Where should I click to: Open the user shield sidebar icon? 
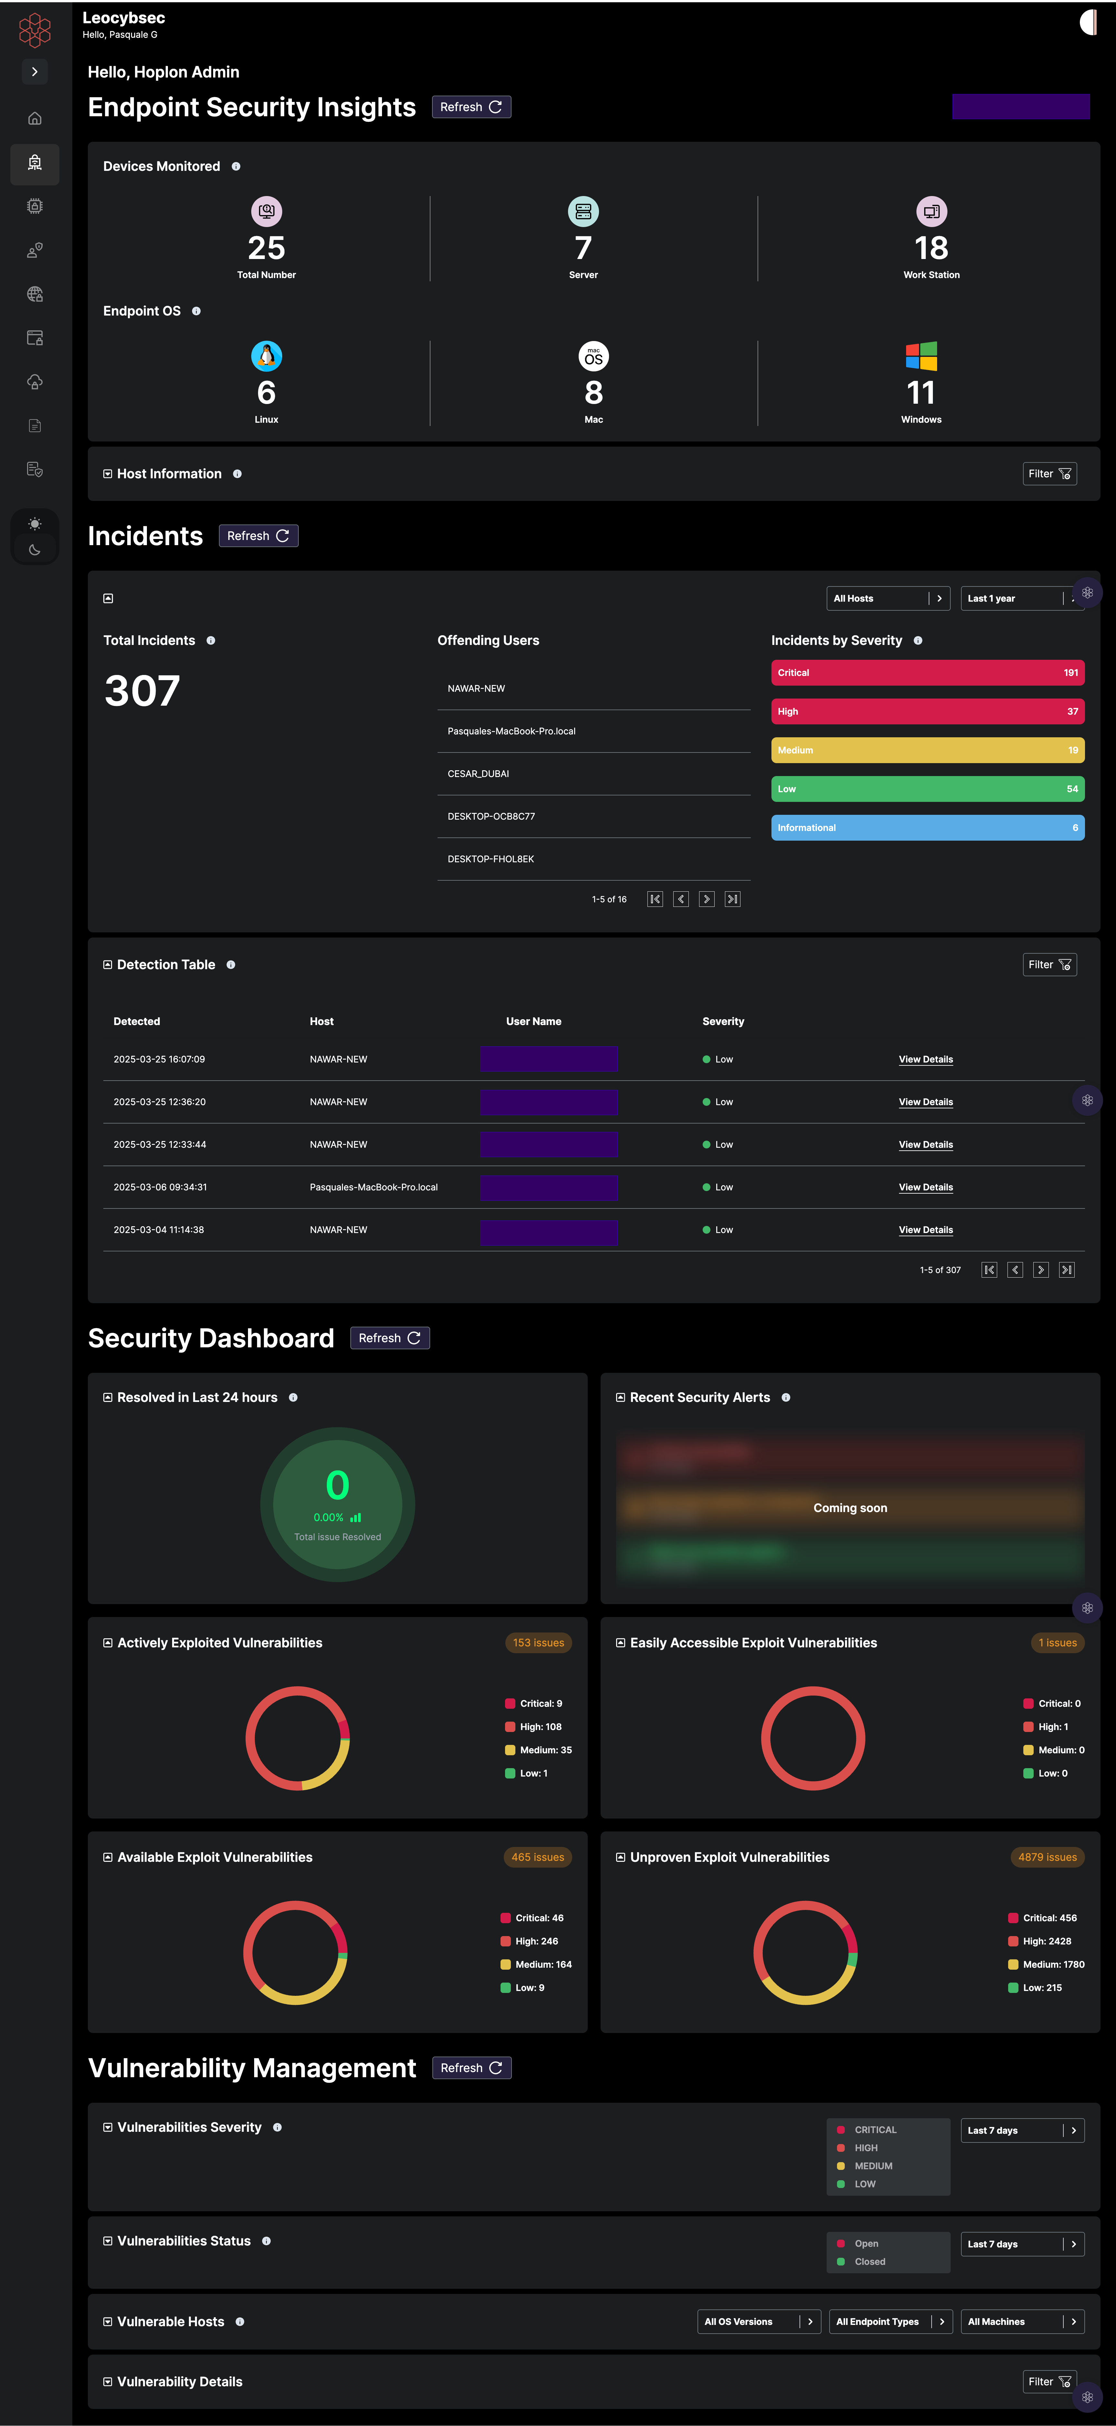coord(35,251)
